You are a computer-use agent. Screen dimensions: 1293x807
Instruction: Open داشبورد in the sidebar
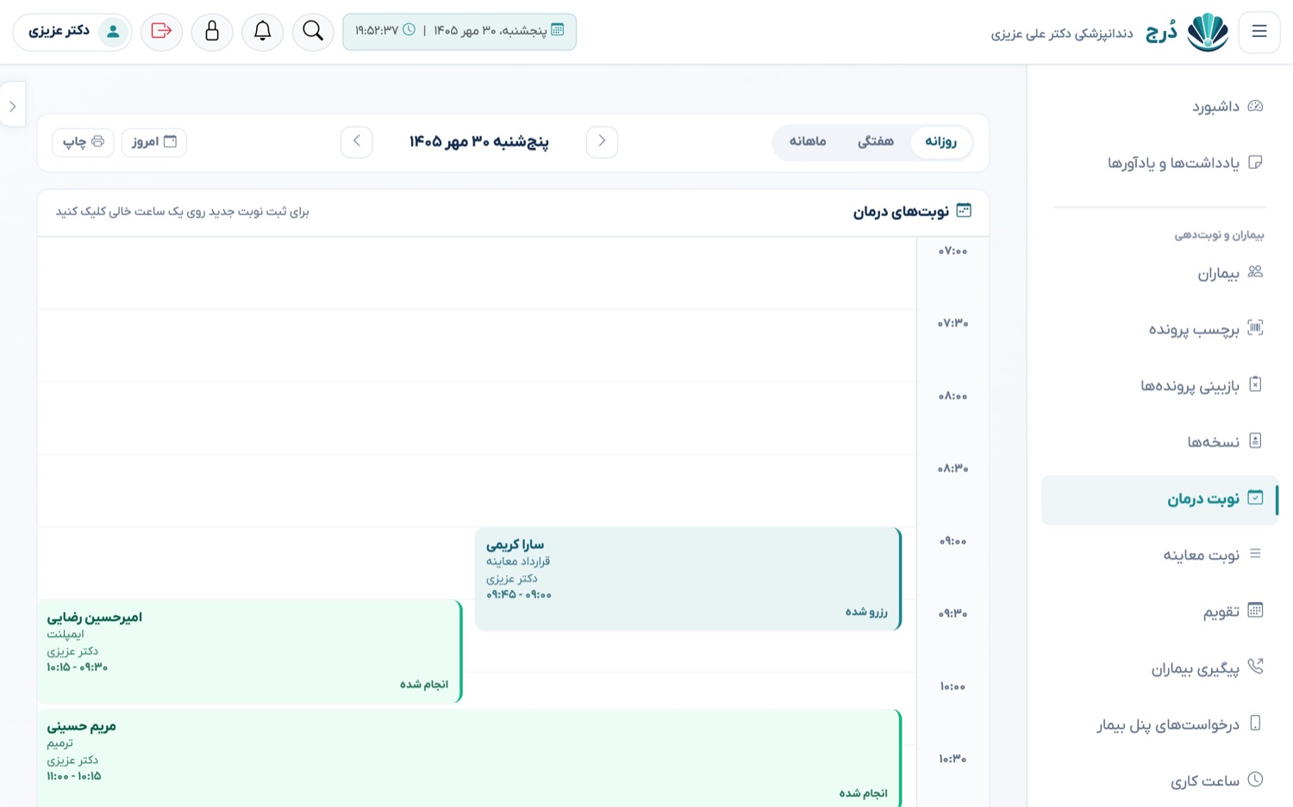point(1159,107)
